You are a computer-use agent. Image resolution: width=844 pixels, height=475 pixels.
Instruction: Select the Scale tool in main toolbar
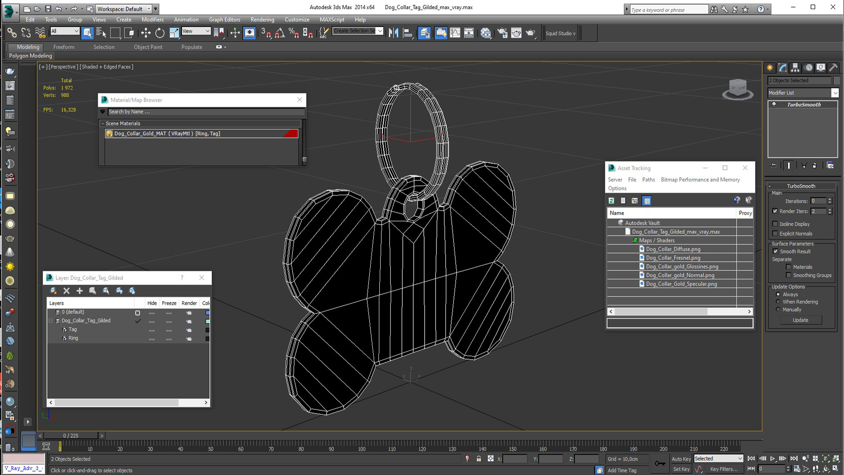click(x=174, y=33)
